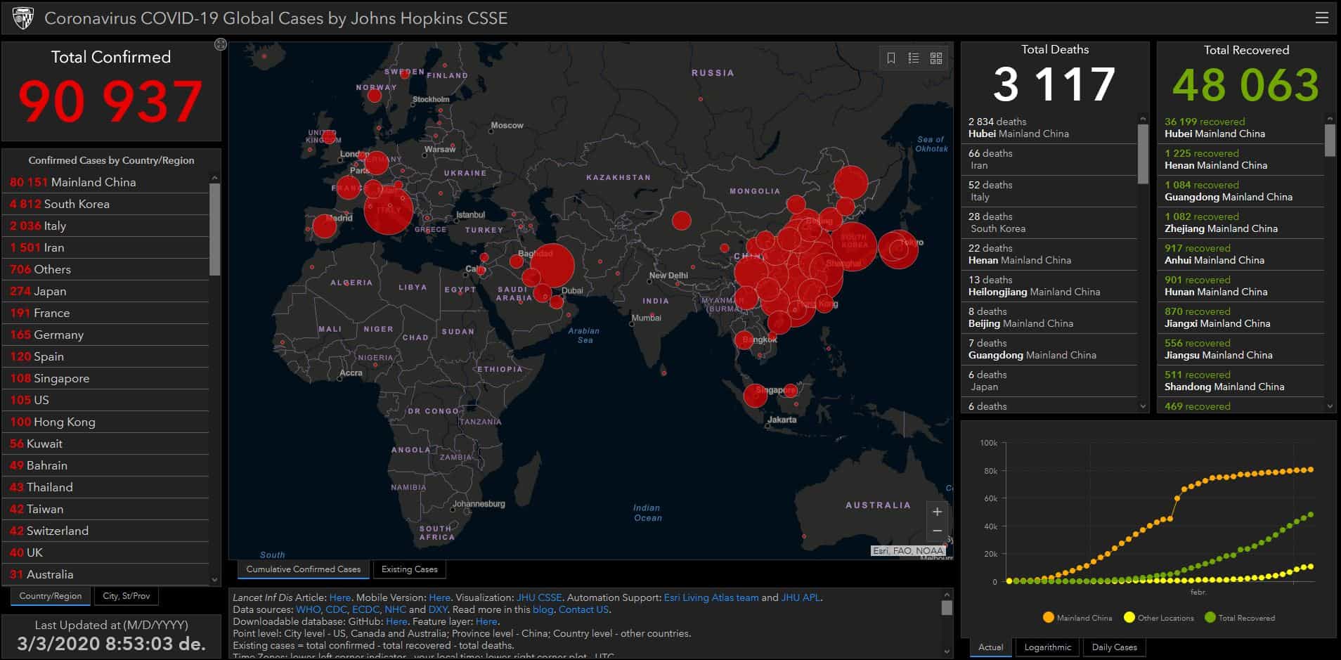Click the Johns Hopkins shield logo
This screenshot has width=1341, height=660.
click(22, 18)
